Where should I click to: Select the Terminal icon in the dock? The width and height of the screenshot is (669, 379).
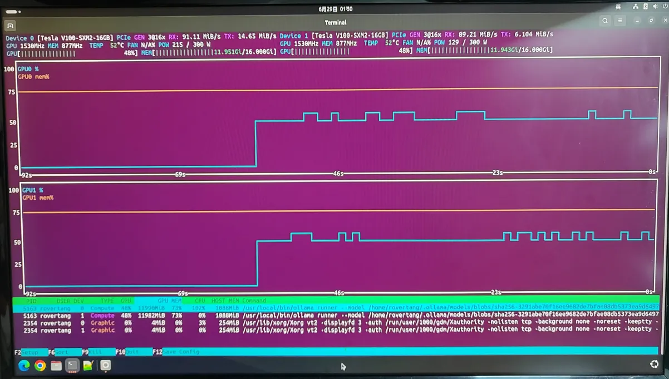coord(72,366)
